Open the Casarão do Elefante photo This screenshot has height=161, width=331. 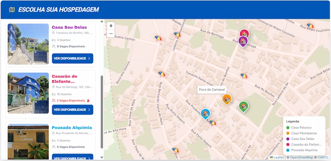click(28, 93)
